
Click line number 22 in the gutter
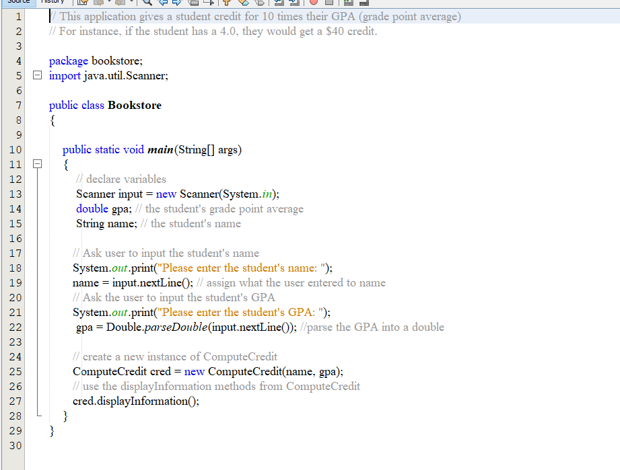pos(15,327)
